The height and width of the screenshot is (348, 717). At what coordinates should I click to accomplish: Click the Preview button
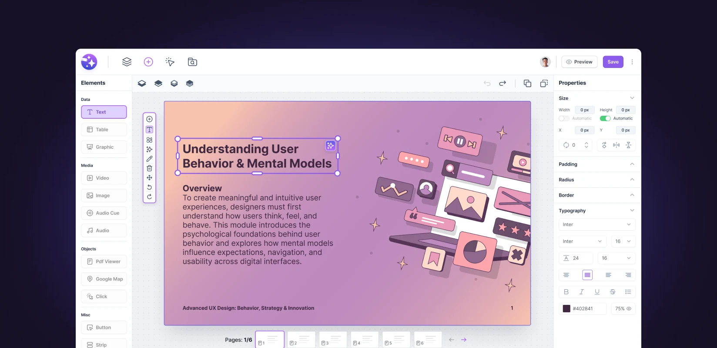coord(580,62)
